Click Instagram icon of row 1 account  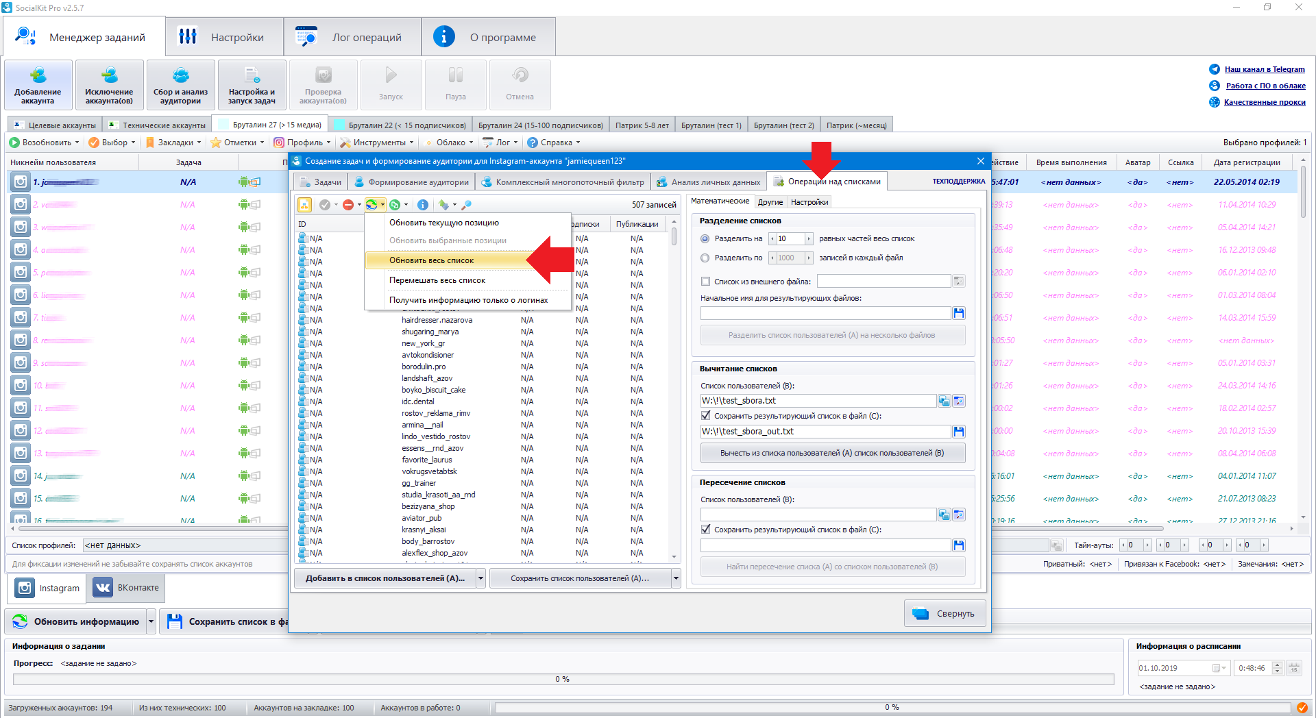click(21, 182)
